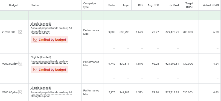Sort by the Impr. column header

[126, 5]
